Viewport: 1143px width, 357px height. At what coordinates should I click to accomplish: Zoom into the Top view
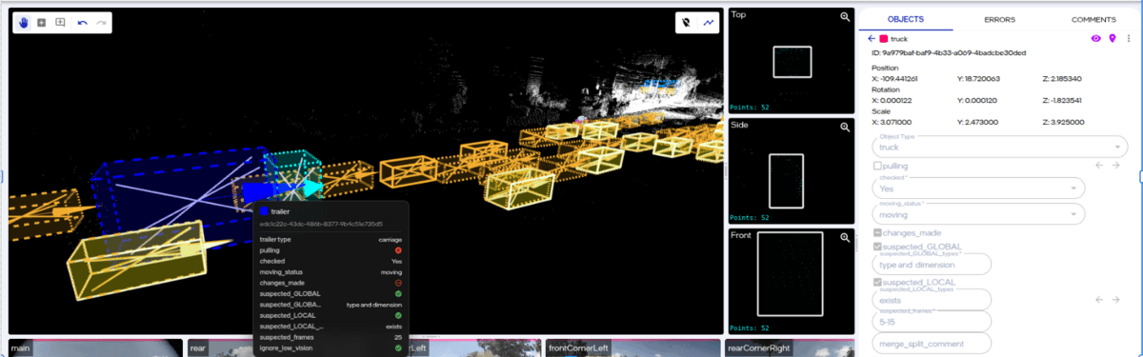pos(845,17)
